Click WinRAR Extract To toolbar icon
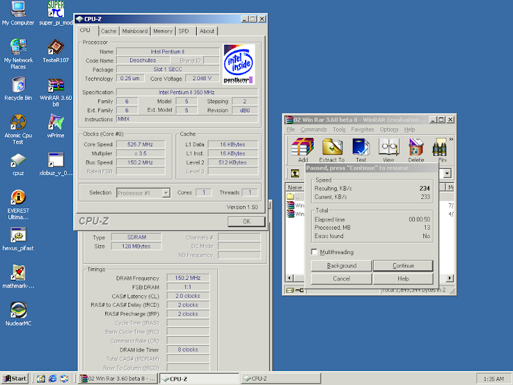This screenshot has height=385, width=513. pyautogui.click(x=332, y=150)
